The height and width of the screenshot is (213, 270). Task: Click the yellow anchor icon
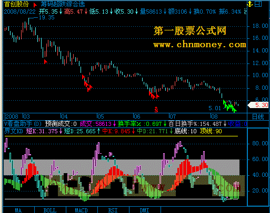pyautogui.click(x=249, y=4)
